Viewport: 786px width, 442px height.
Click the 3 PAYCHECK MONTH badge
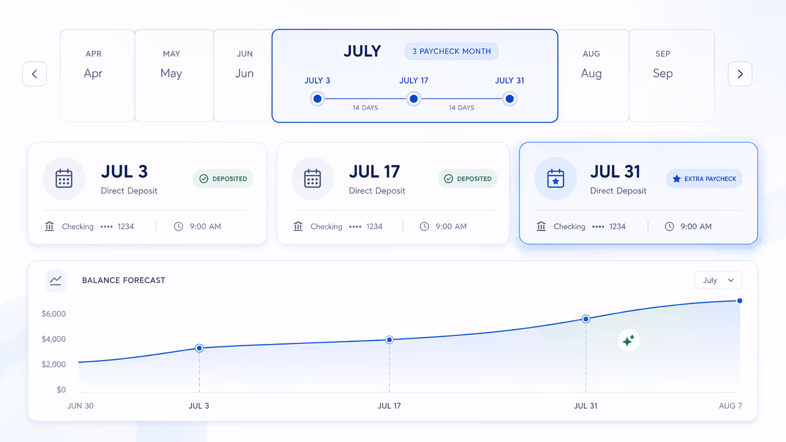[x=451, y=51]
